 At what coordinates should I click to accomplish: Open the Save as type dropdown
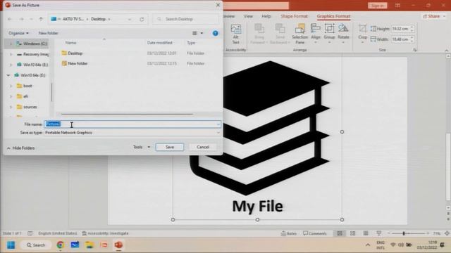(218, 133)
